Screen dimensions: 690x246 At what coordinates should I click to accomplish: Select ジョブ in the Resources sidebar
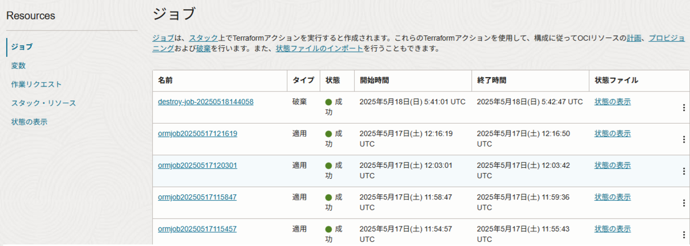click(22, 47)
